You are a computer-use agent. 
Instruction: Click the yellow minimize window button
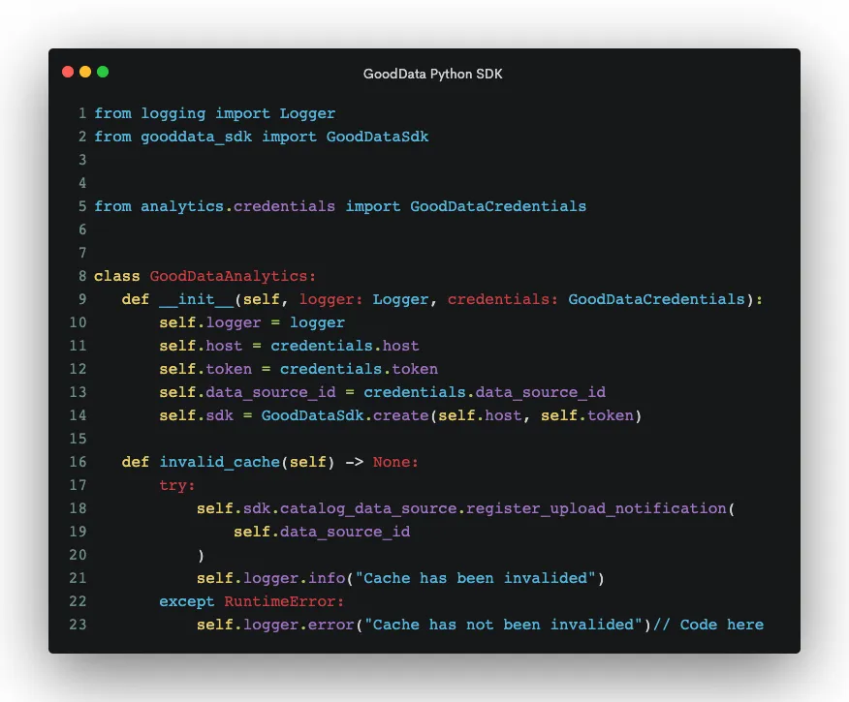pyautogui.click(x=84, y=72)
